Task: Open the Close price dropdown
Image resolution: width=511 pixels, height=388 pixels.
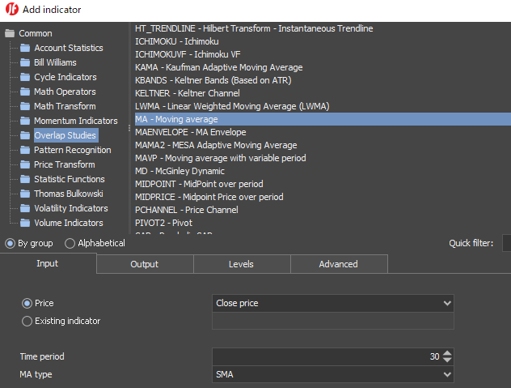Action: click(332, 303)
